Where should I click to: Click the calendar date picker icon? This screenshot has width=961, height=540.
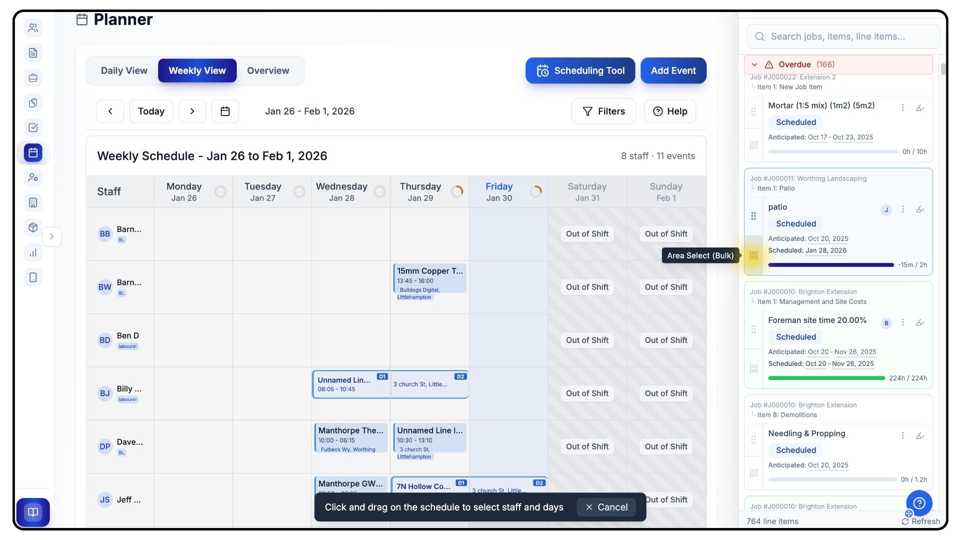coord(225,111)
